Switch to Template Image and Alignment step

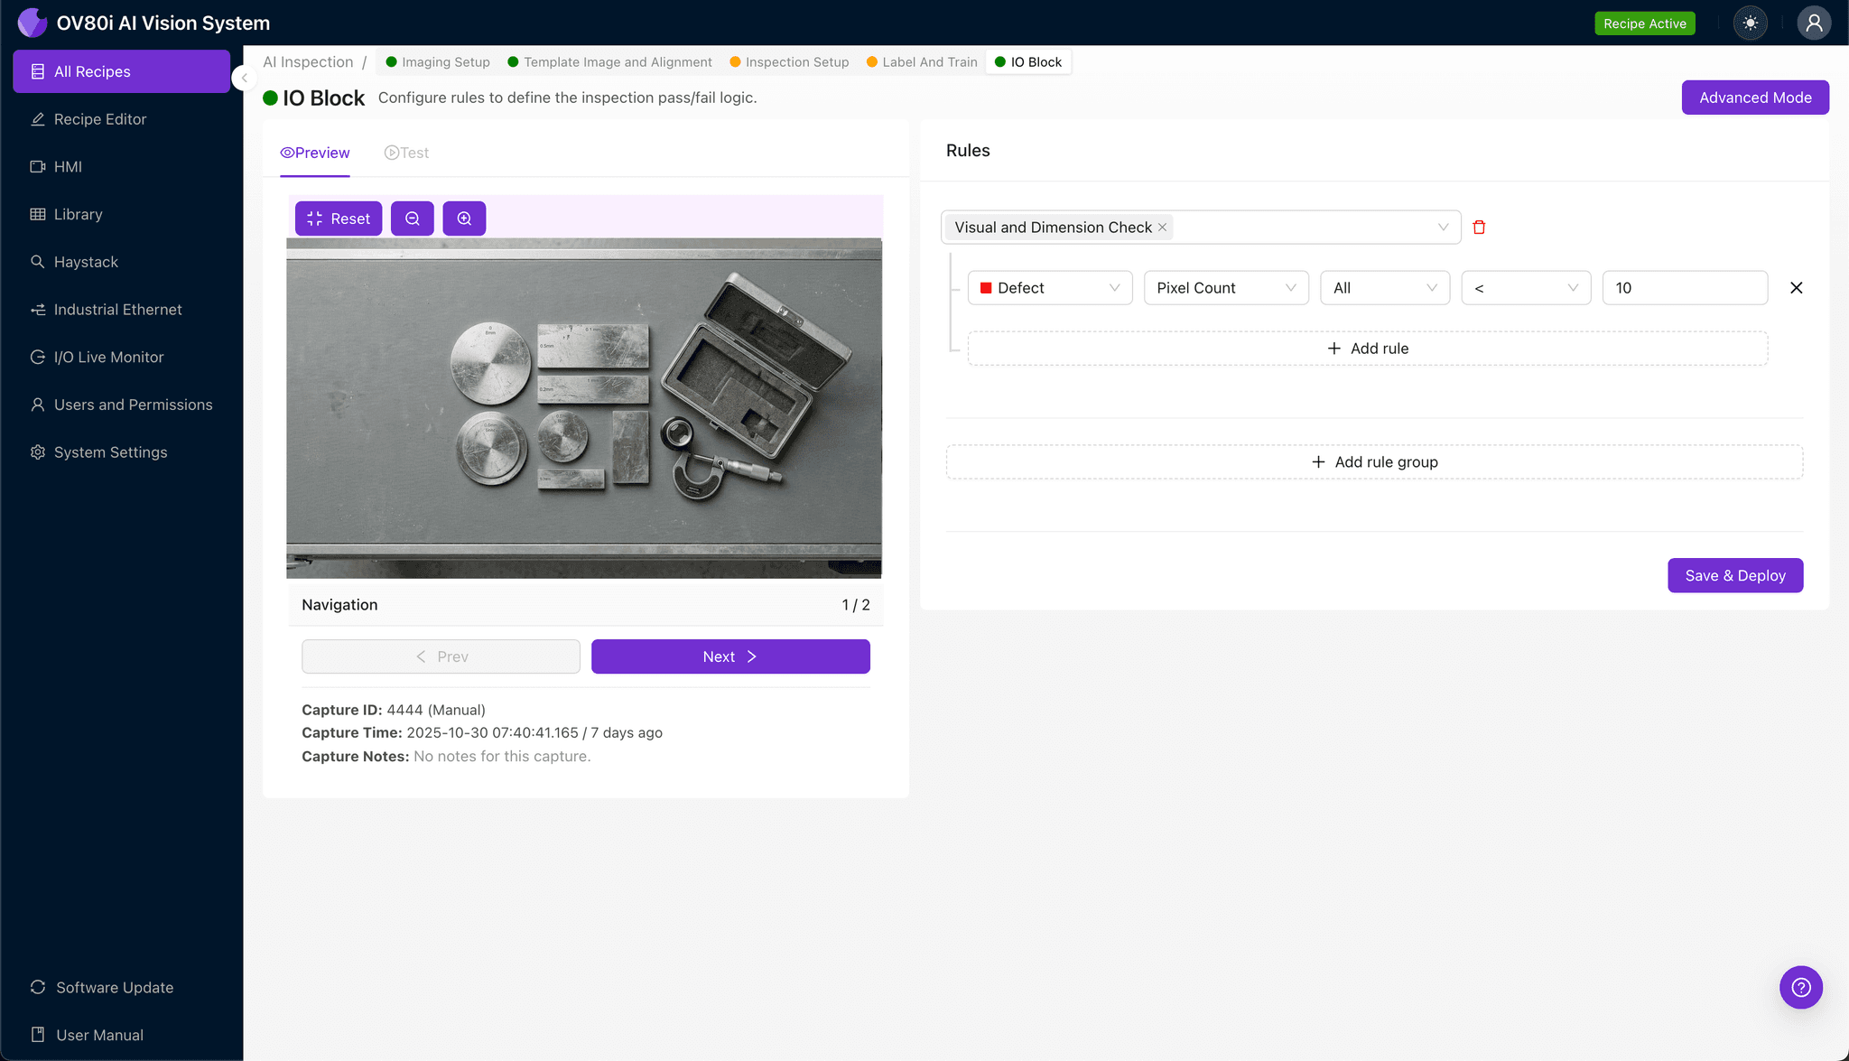(x=609, y=62)
